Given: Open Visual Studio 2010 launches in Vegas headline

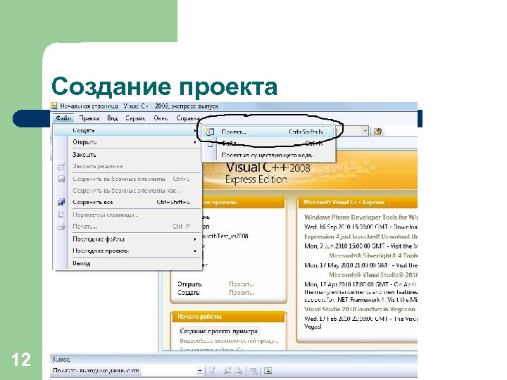Looking at the screenshot, I should coord(361,309).
